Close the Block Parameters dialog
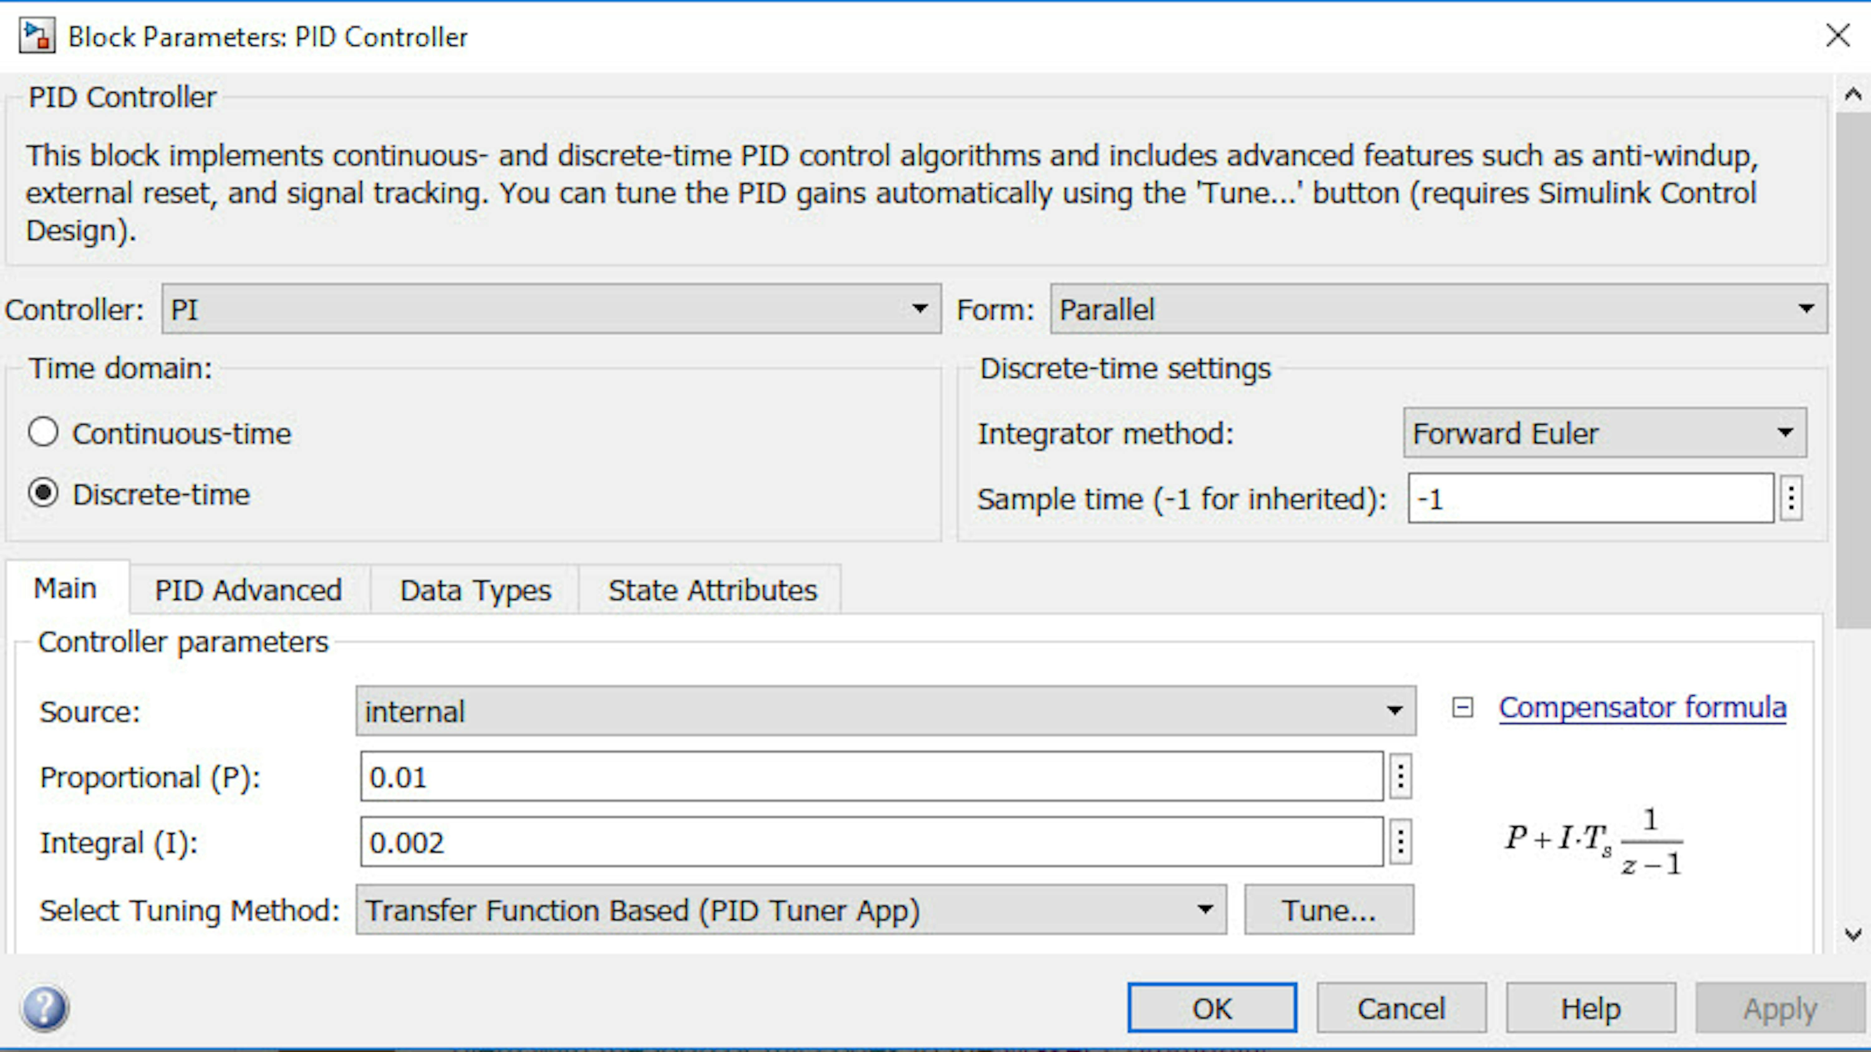The image size is (1871, 1052). pos(1838,35)
